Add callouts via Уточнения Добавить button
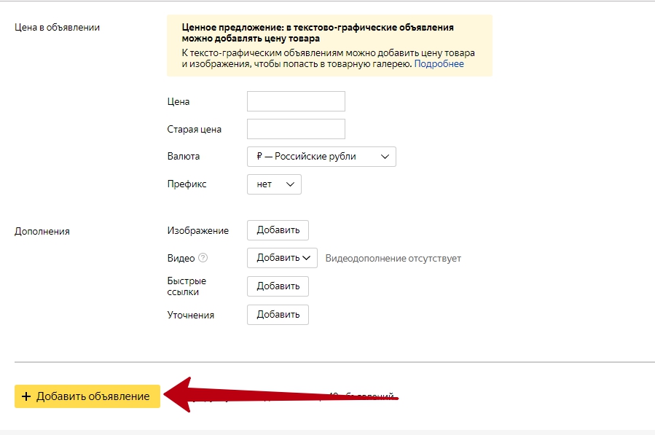This screenshot has height=435, width=655. [278, 315]
